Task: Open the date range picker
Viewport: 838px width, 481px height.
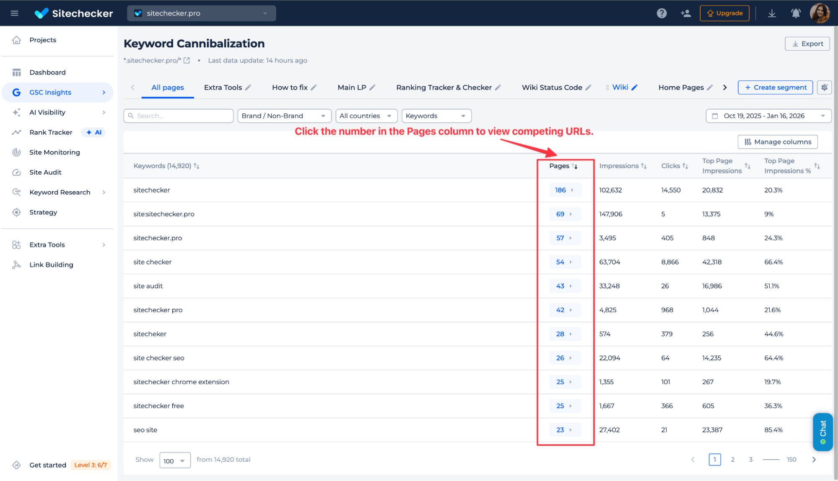Action: click(768, 116)
